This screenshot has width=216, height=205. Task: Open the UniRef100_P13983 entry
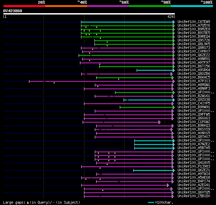point(194,167)
